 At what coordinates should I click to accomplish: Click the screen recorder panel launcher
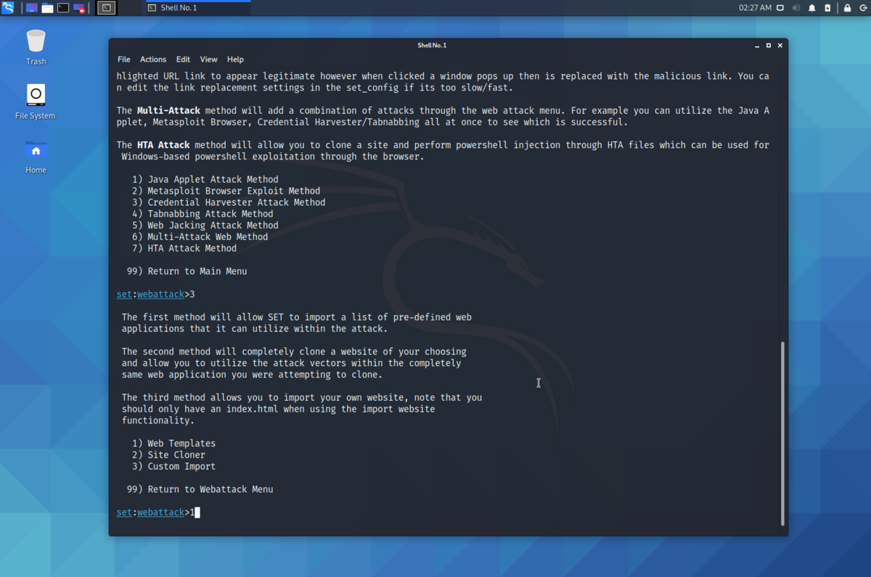tap(80, 8)
